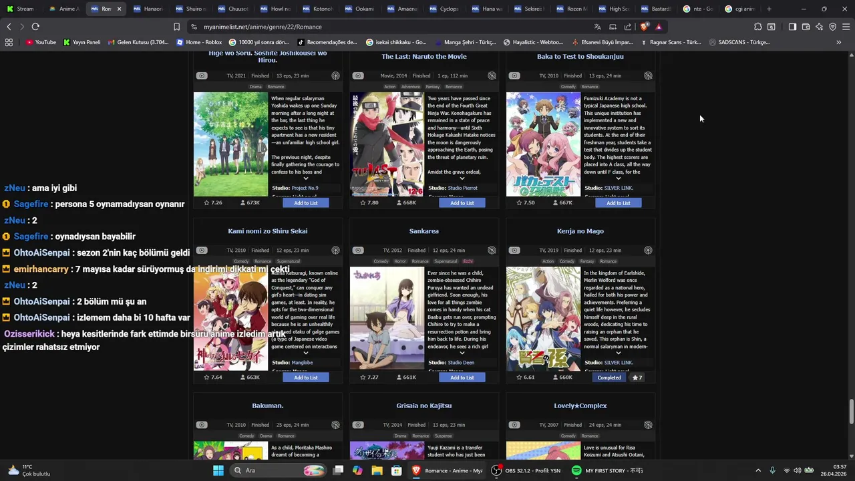Open OBS 32.1.2 from taskbar
This screenshot has height=481, width=855.
tap(526, 470)
